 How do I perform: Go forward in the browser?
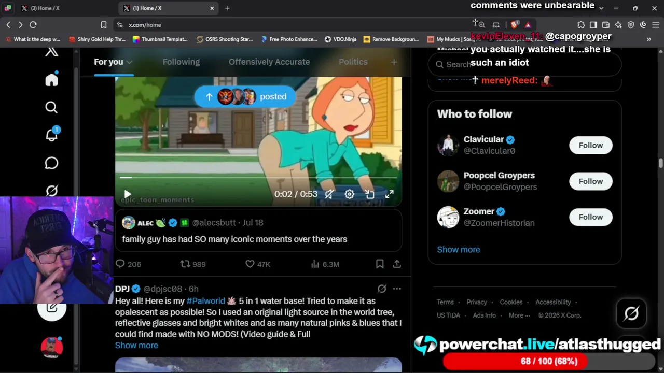[x=20, y=25]
